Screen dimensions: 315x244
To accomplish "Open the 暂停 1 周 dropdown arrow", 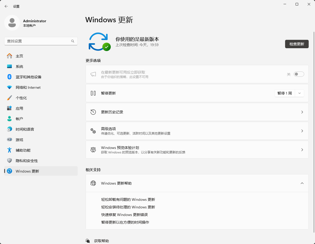I will pyautogui.click(x=300, y=93).
